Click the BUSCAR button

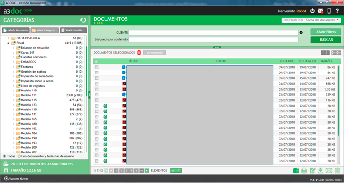point(326,40)
